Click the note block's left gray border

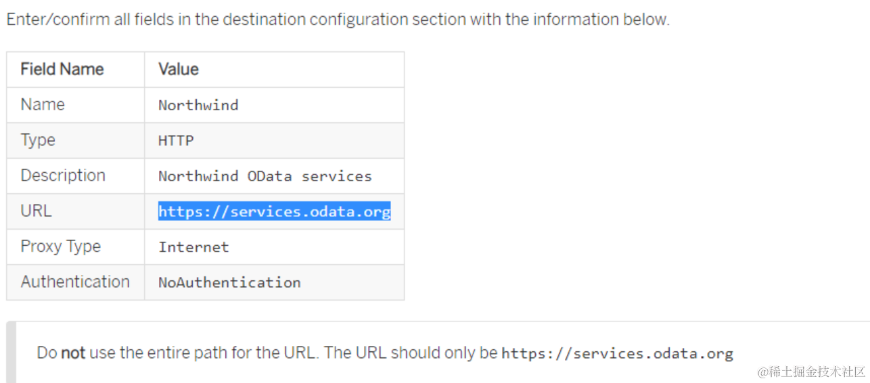point(10,353)
